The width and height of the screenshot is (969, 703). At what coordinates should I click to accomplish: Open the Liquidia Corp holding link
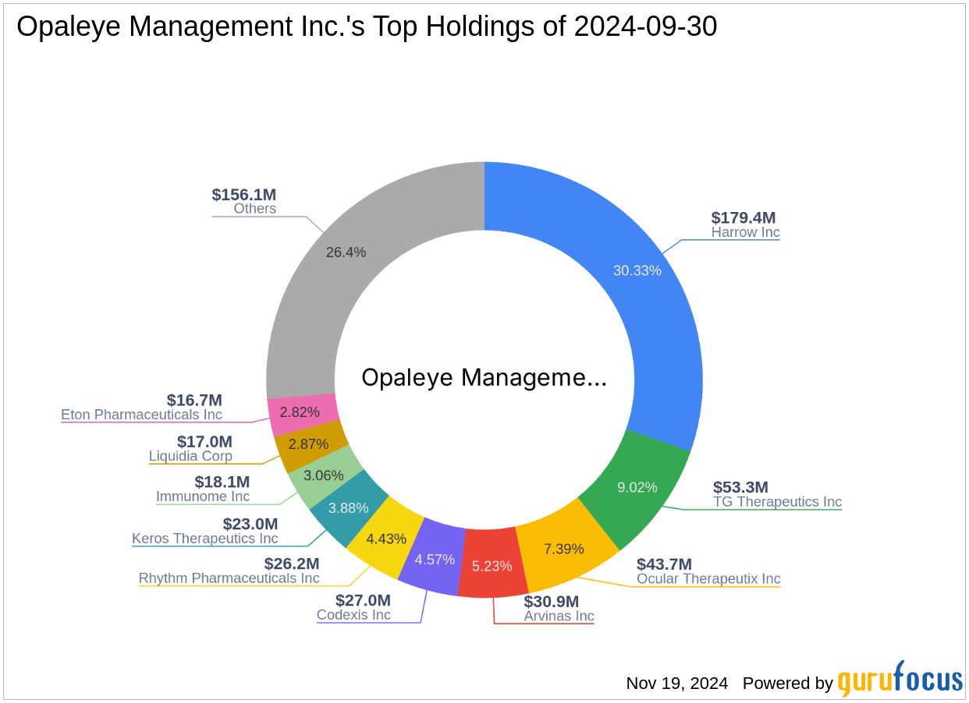tap(190, 456)
